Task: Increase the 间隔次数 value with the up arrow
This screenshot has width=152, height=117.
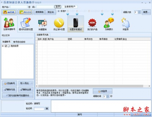Action: [x=139, y=11]
